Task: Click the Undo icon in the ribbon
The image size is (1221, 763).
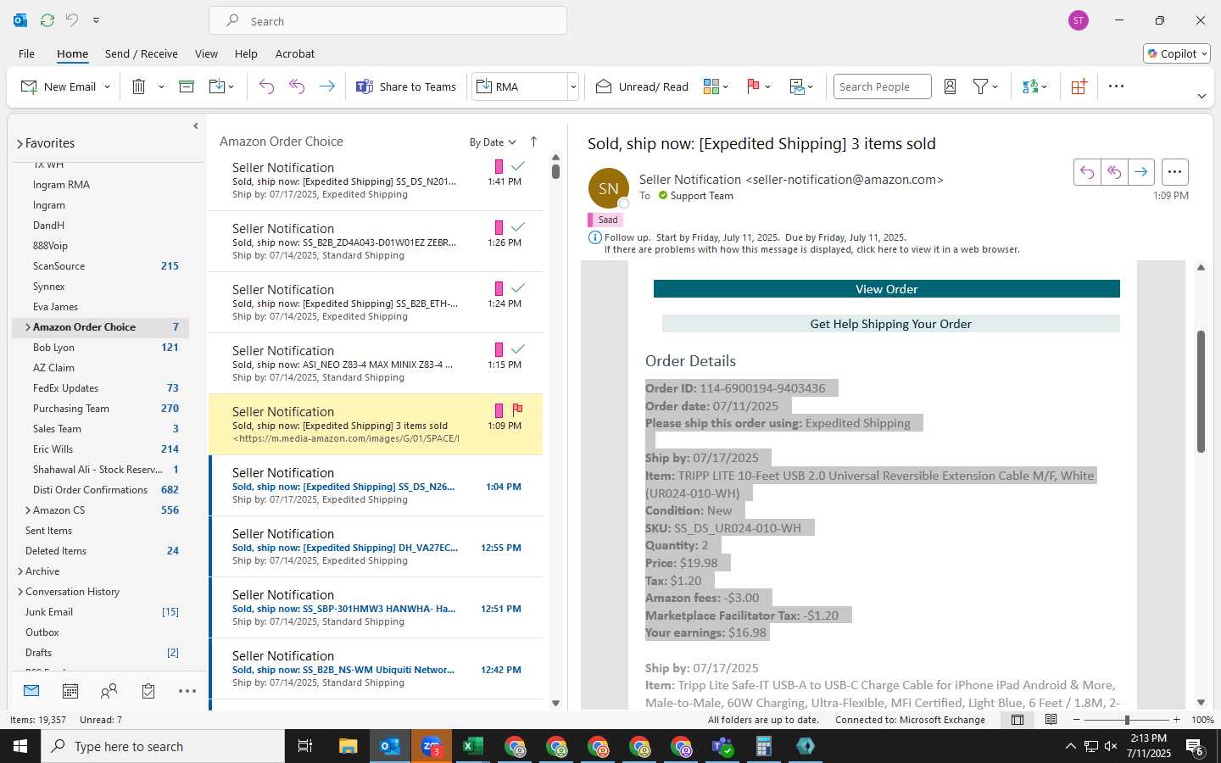Action: 266,86
